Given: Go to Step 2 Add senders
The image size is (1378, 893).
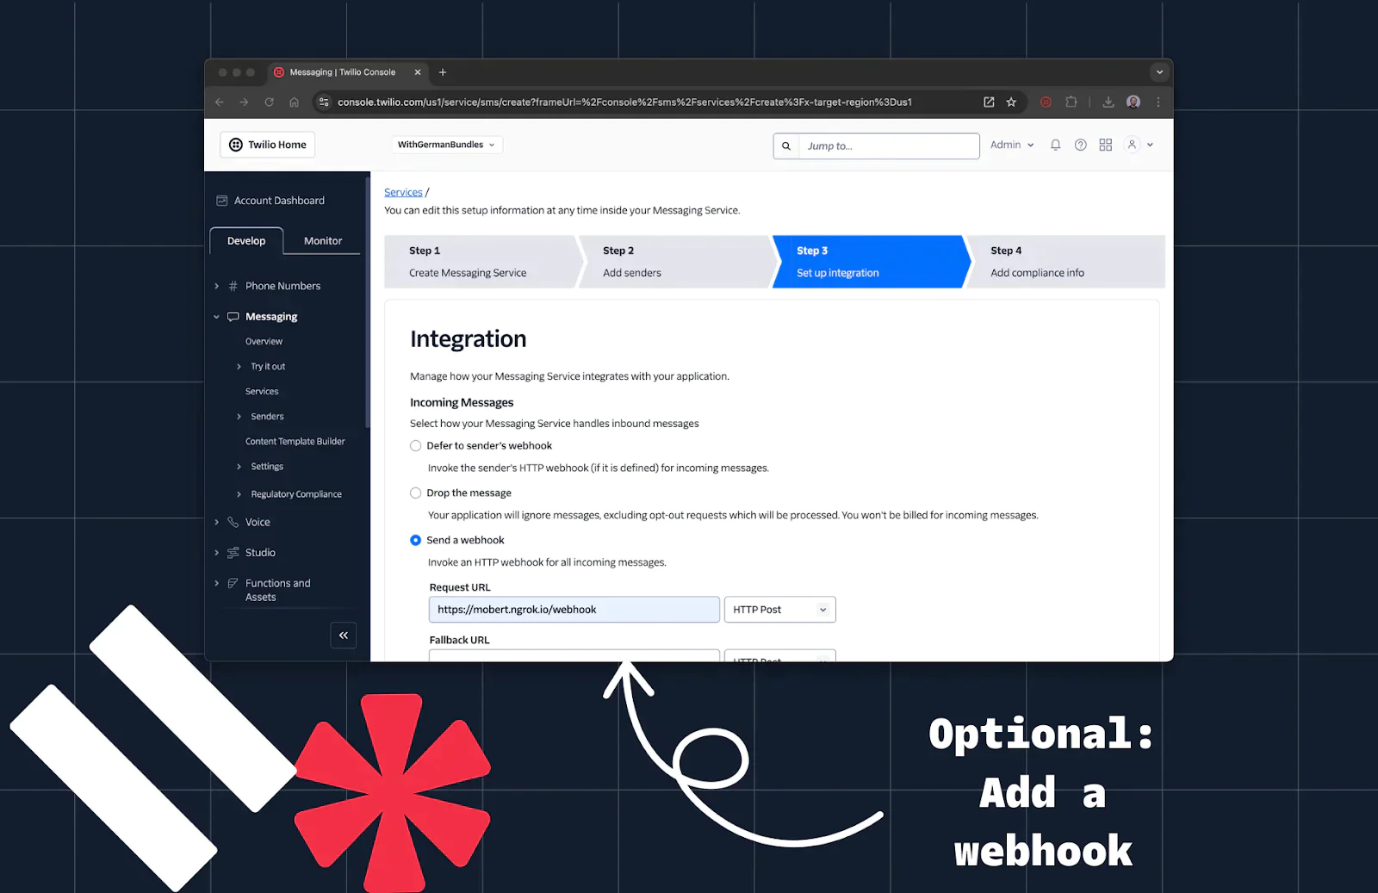Looking at the screenshot, I should coord(673,262).
